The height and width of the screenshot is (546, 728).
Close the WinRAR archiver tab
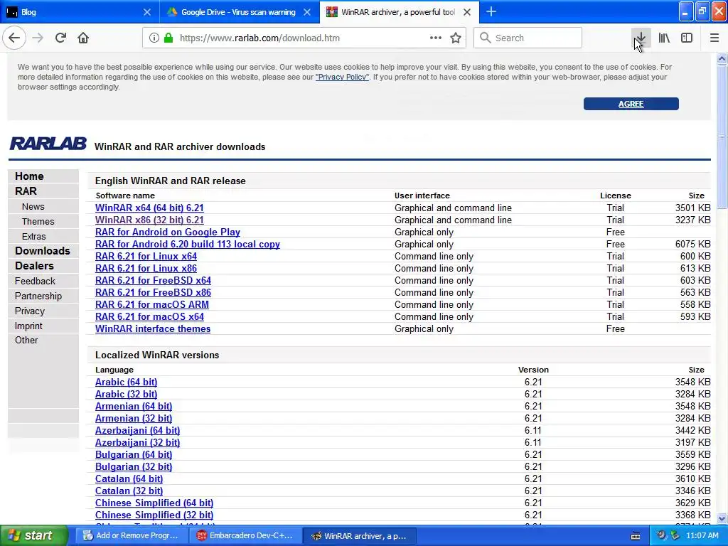pyautogui.click(x=467, y=13)
